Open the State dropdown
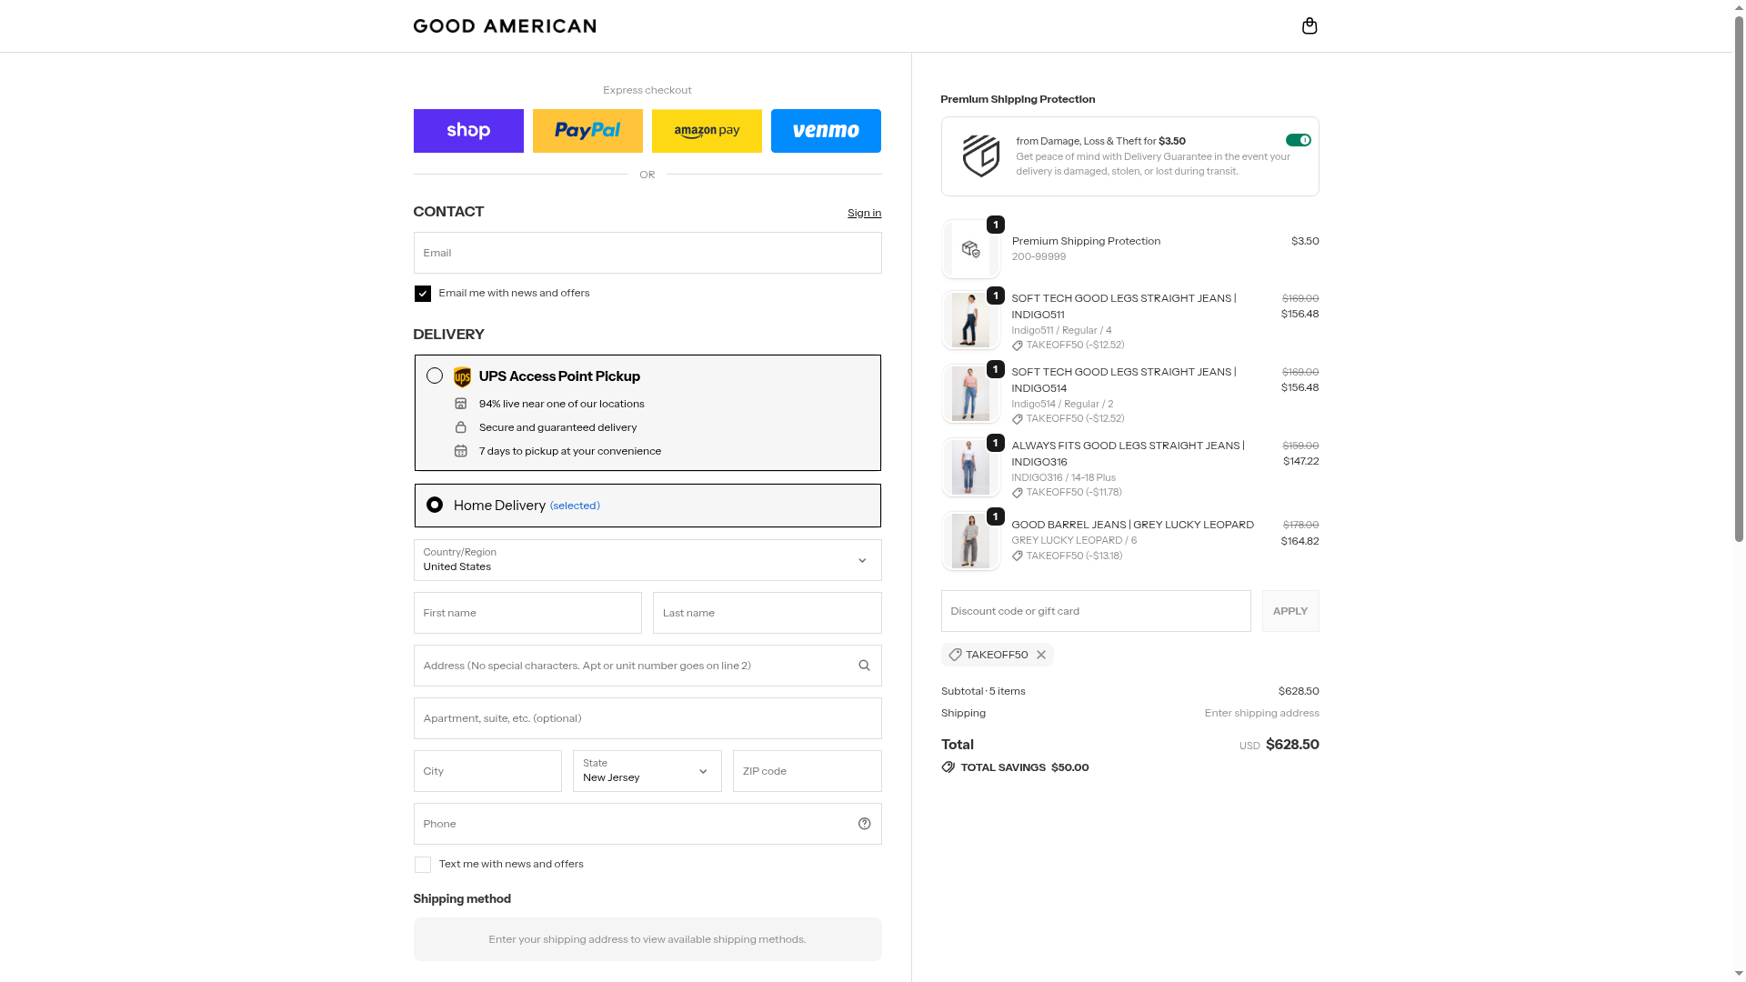The width and height of the screenshot is (1746, 982). (647, 771)
